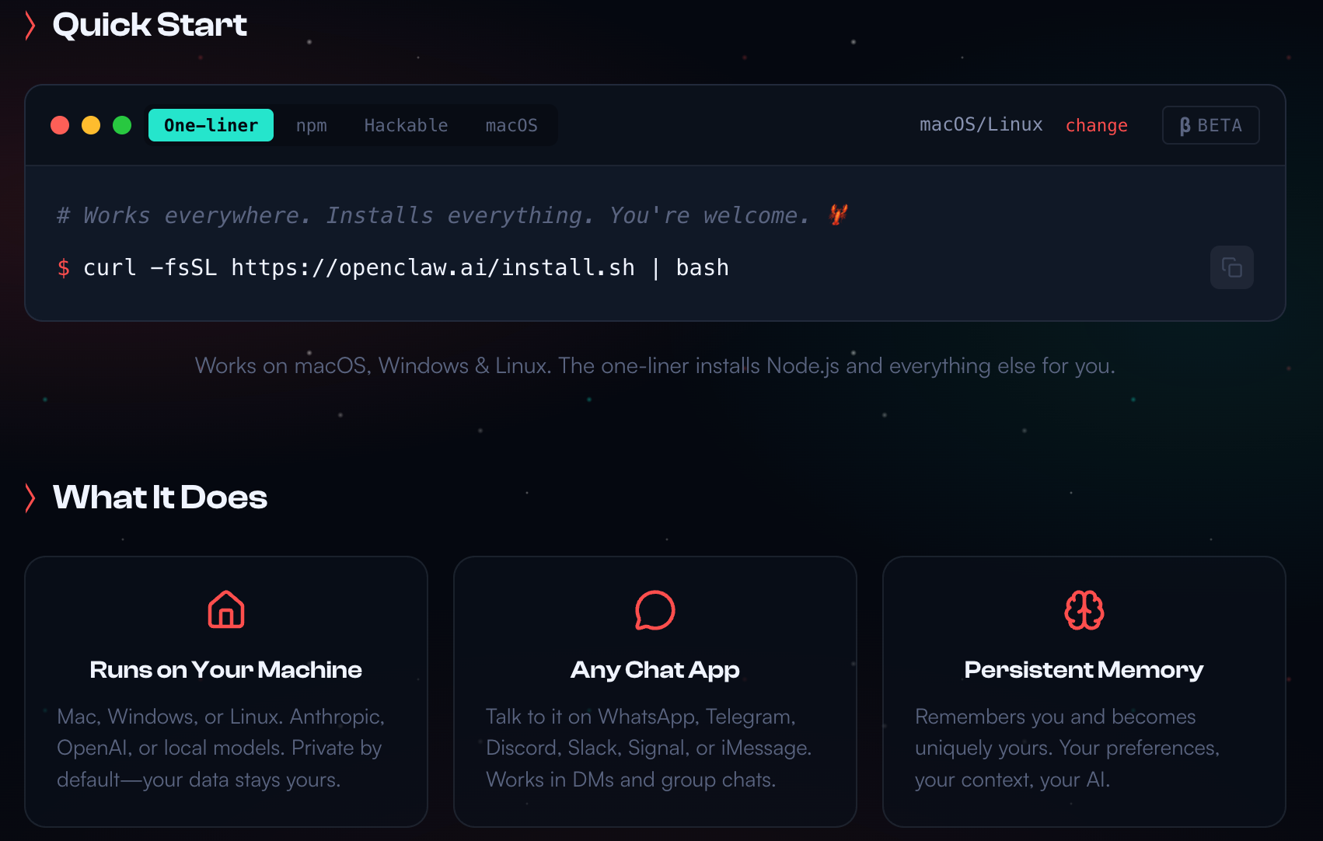This screenshot has height=841, width=1323.
Task: Click the curl command text in terminal
Action: (406, 267)
